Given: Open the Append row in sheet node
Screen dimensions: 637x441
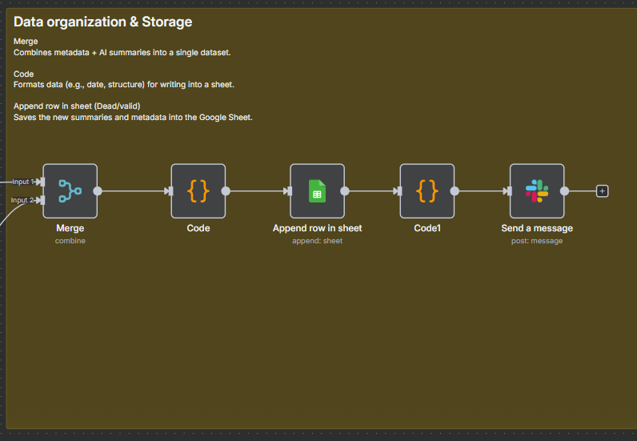Looking at the screenshot, I should (x=317, y=191).
